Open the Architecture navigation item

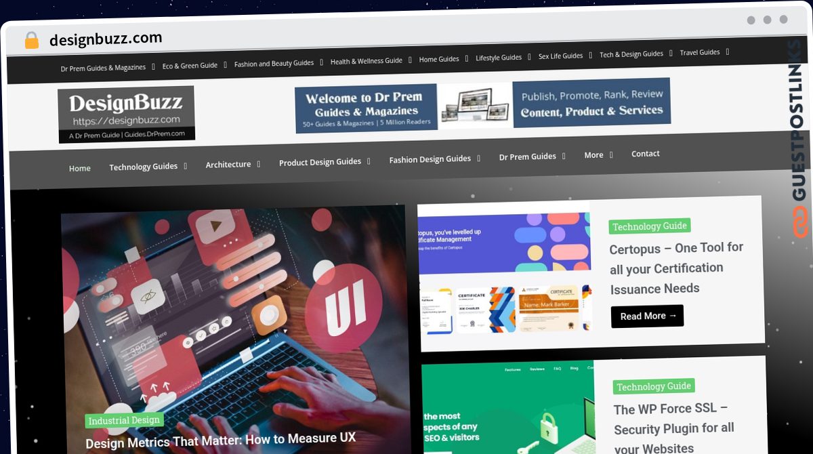[228, 164]
